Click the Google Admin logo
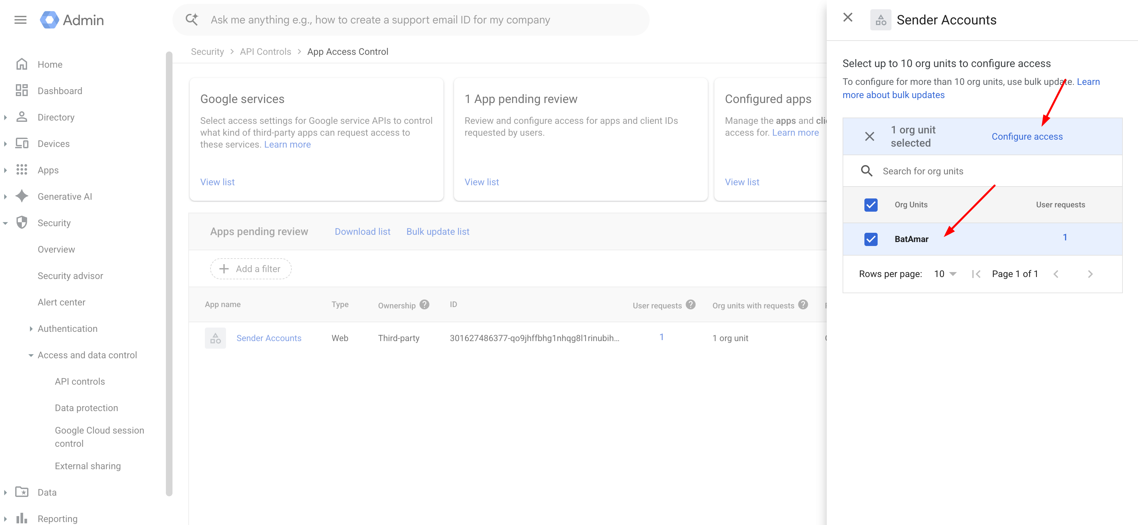1138x525 pixels. (x=72, y=20)
